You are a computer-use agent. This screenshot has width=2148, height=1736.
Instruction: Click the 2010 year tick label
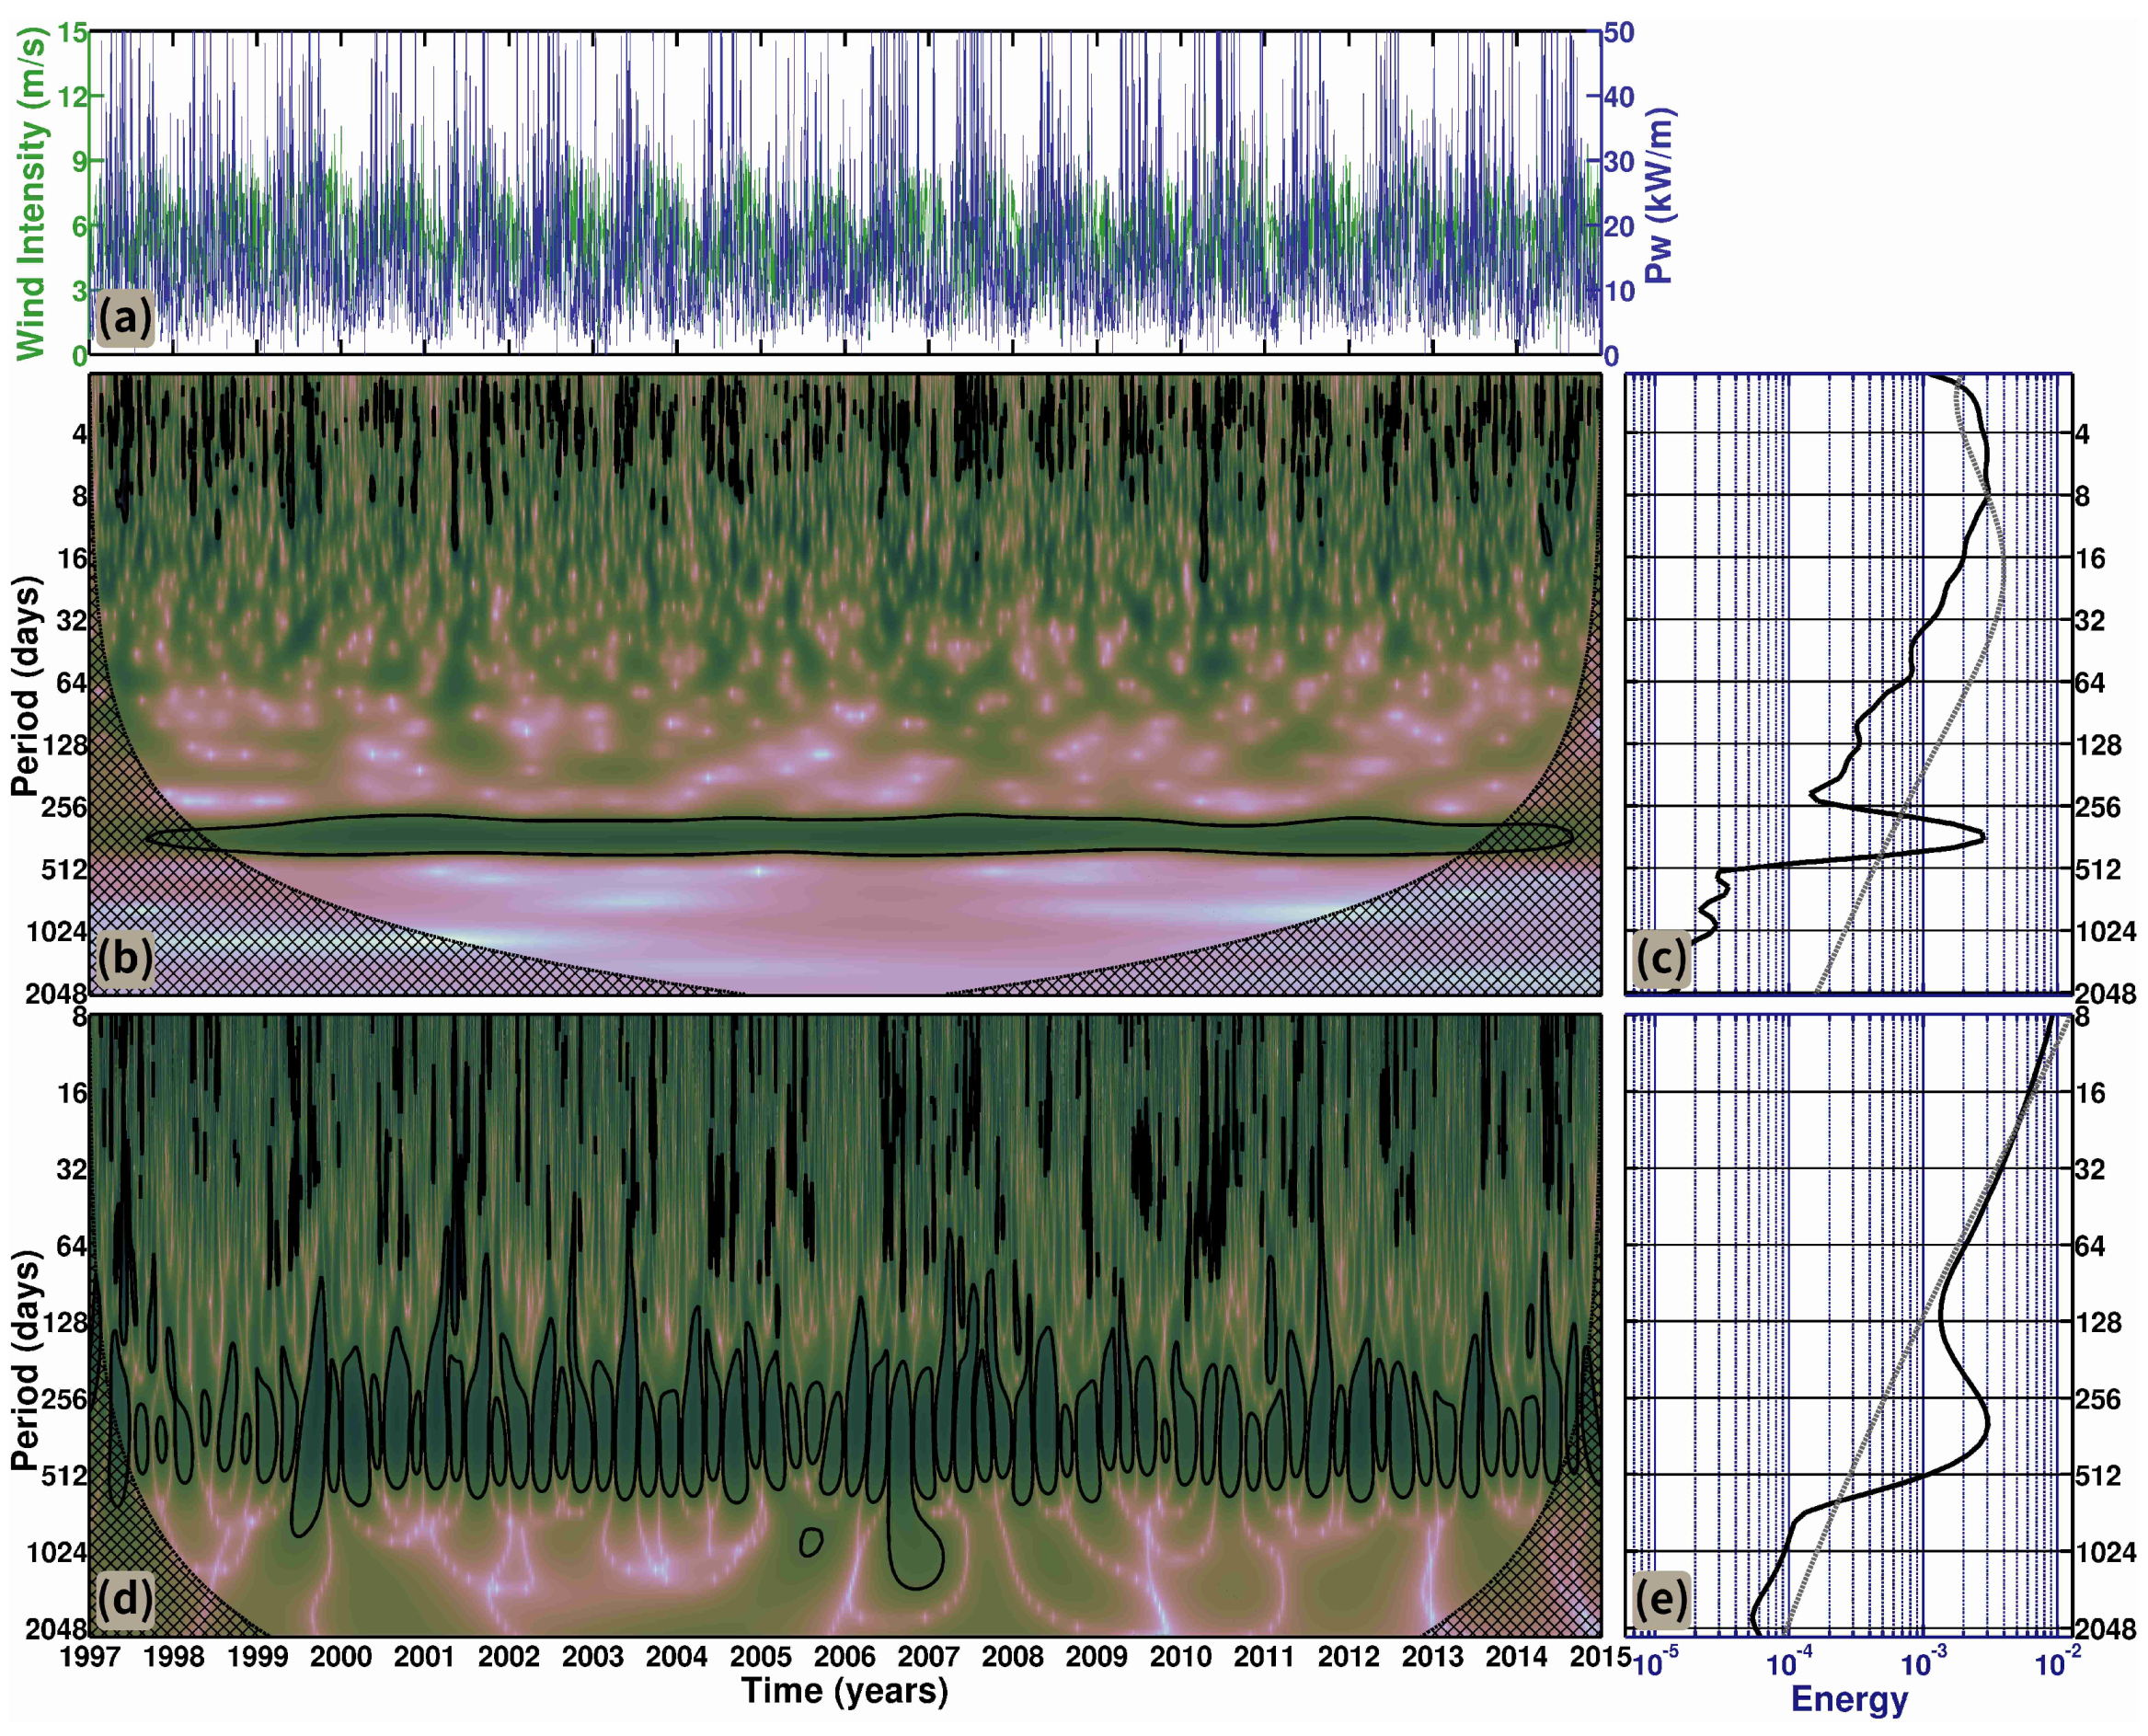[x=1180, y=1657]
